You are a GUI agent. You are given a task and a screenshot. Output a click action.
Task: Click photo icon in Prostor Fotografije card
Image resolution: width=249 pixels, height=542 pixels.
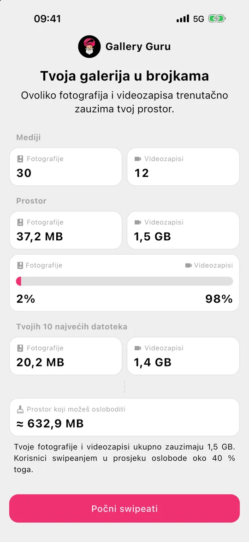tap(20, 222)
